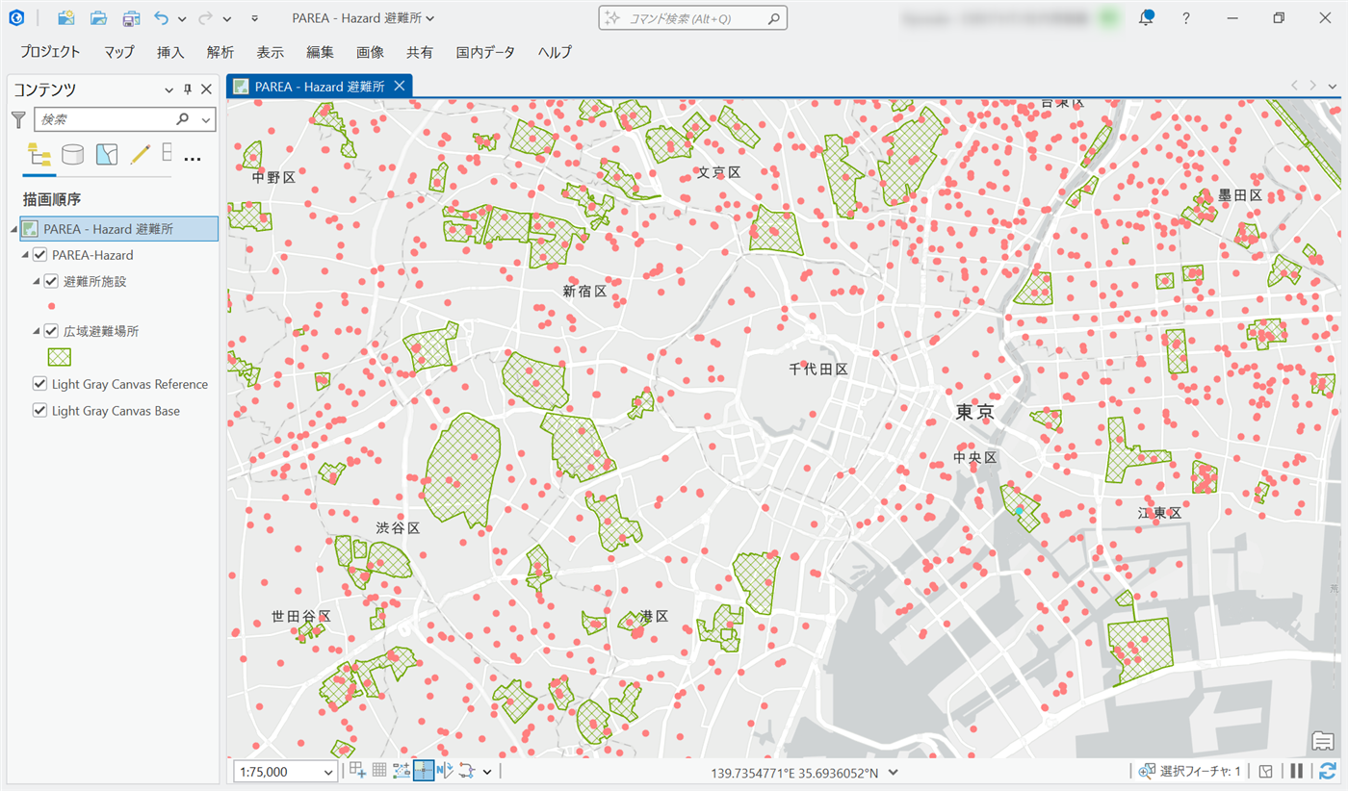Switch to List By Editing pencil icon

coord(141,155)
